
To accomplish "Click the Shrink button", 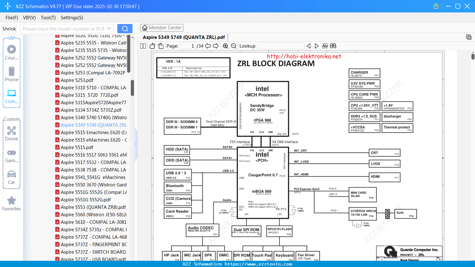I will (x=9, y=29).
